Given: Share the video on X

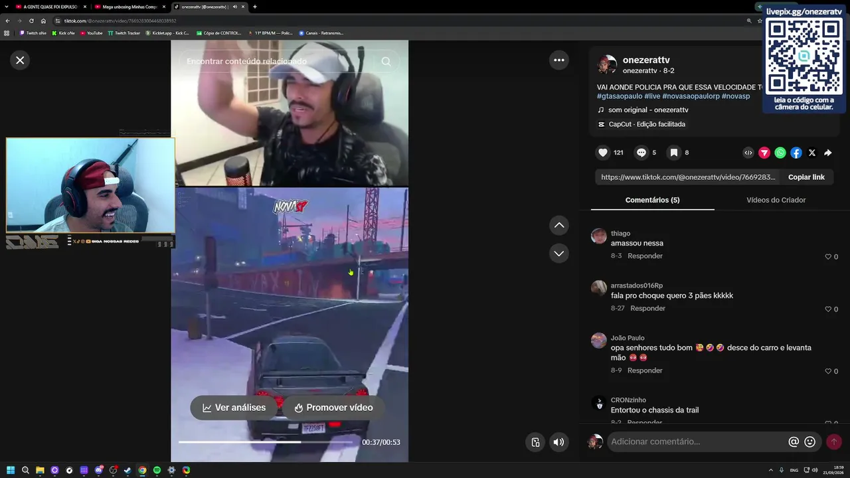Looking at the screenshot, I should 812,153.
